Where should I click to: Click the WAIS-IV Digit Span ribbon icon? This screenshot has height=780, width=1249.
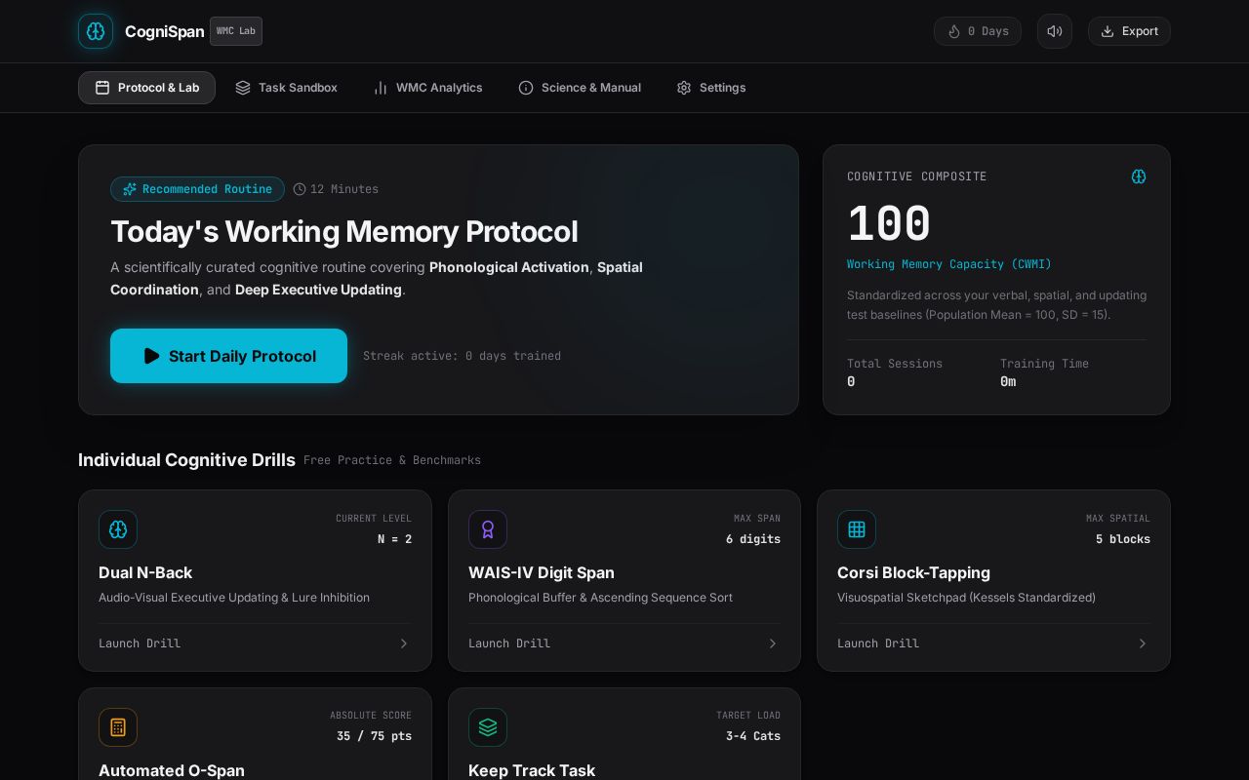pyautogui.click(x=488, y=529)
